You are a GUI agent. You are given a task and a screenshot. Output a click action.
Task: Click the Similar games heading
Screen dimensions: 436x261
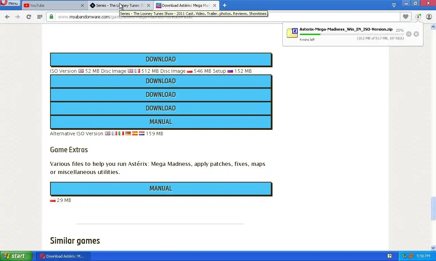tap(75, 241)
